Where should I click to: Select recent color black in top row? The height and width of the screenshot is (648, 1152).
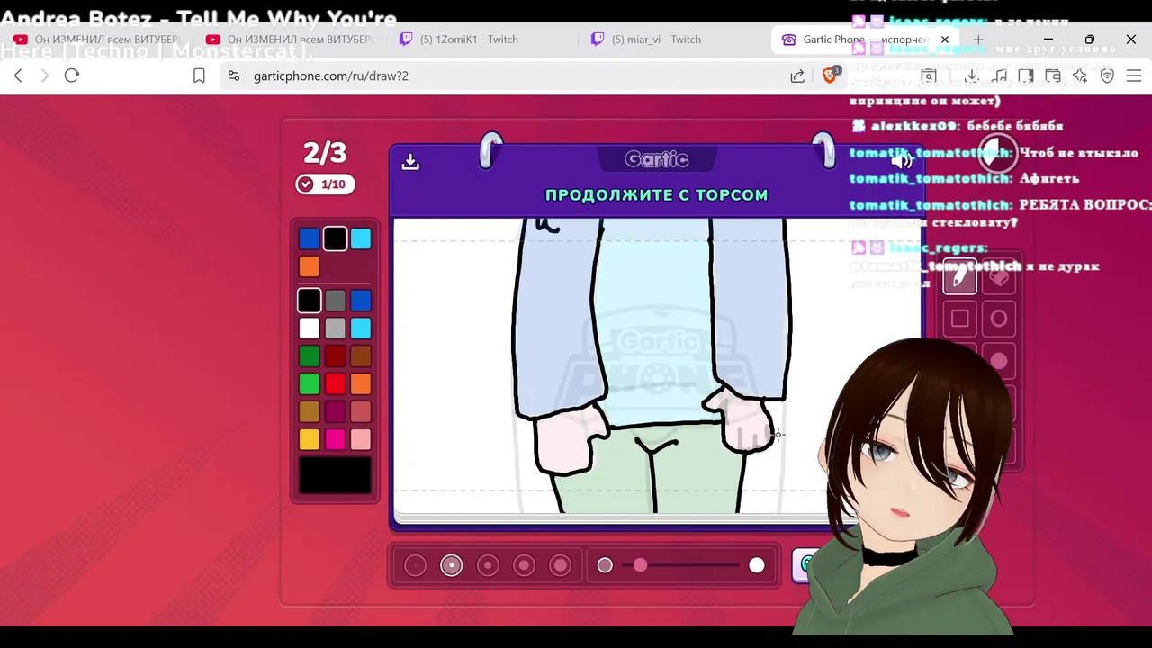click(335, 238)
